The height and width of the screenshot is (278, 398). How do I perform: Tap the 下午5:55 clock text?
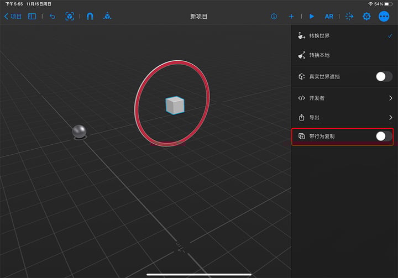click(x=14, y=4)
